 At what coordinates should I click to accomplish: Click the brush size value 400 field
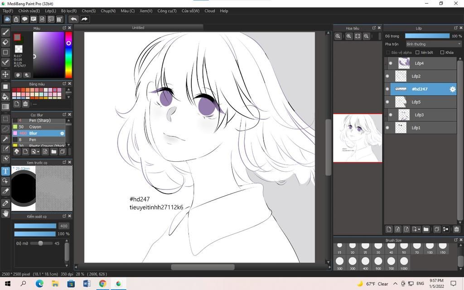point(64,226)
